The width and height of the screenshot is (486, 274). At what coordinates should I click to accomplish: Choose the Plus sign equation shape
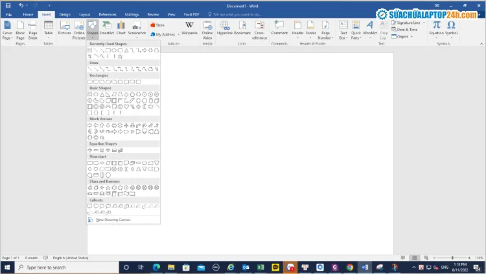pos(89,151)
